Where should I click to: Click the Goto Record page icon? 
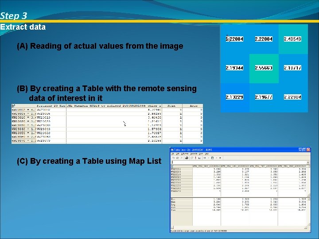click(212, 158)
